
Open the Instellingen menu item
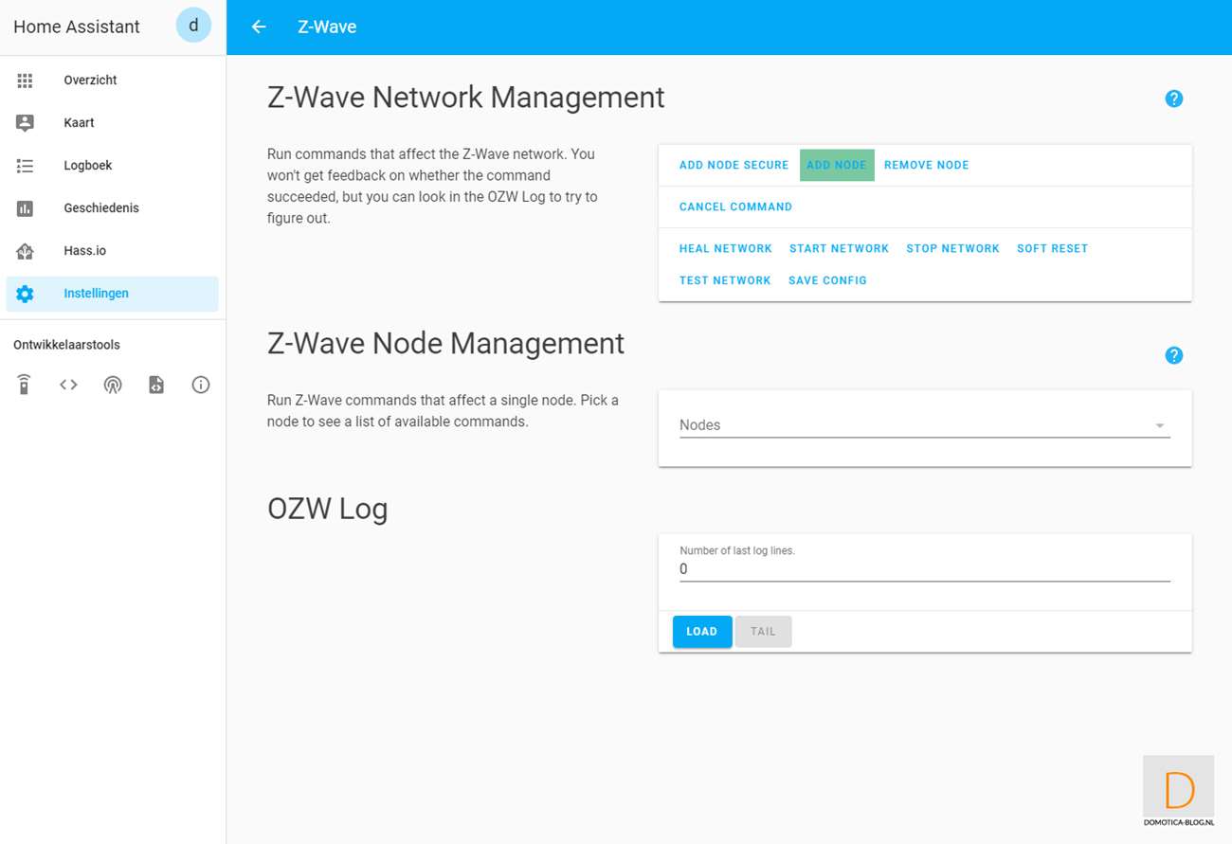tap(113, 294)
